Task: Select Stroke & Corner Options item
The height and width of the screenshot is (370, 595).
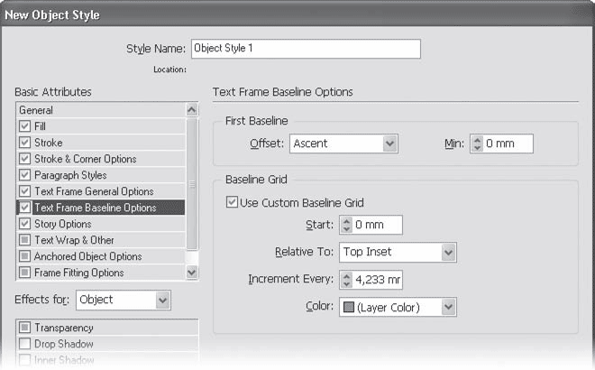Action: coord(85,159)
